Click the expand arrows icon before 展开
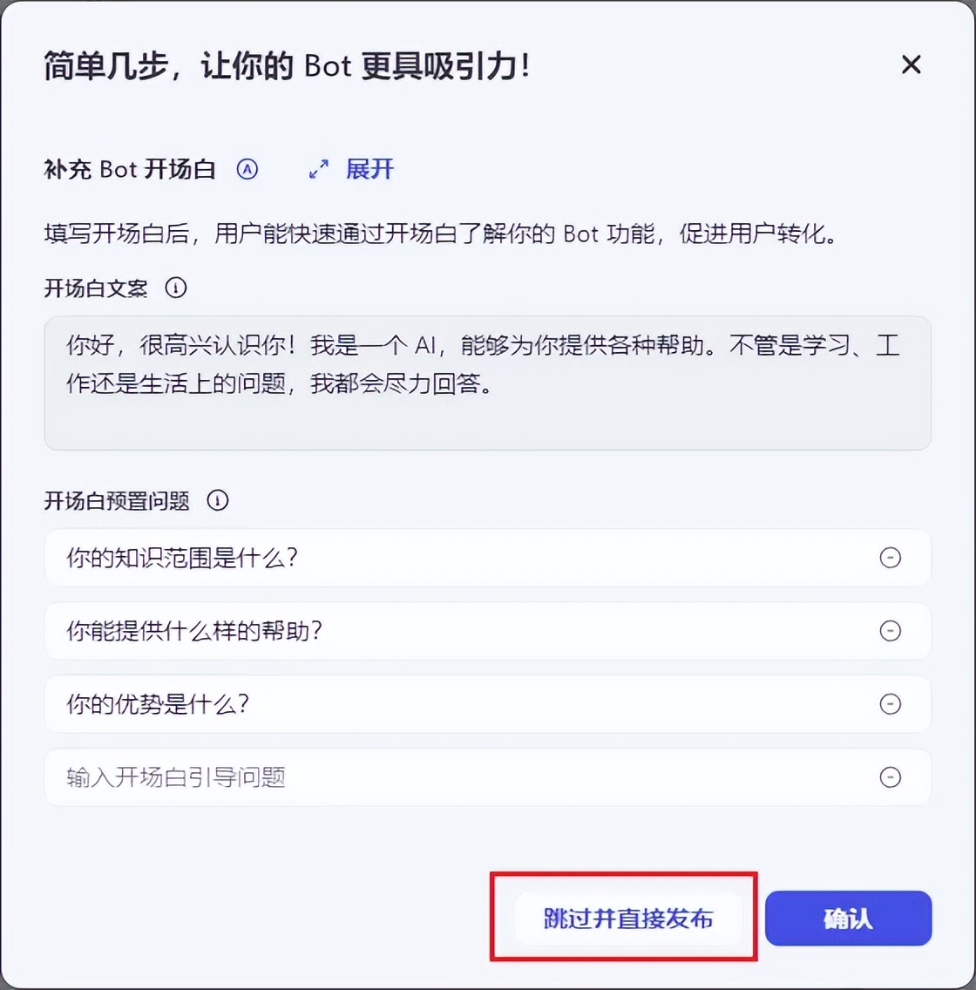 click(x=319, y=169)
